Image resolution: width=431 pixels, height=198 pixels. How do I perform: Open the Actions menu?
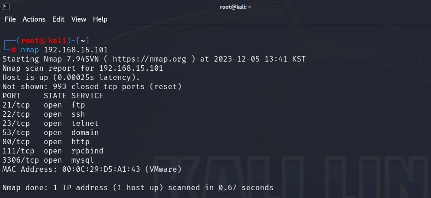[34, 19]
